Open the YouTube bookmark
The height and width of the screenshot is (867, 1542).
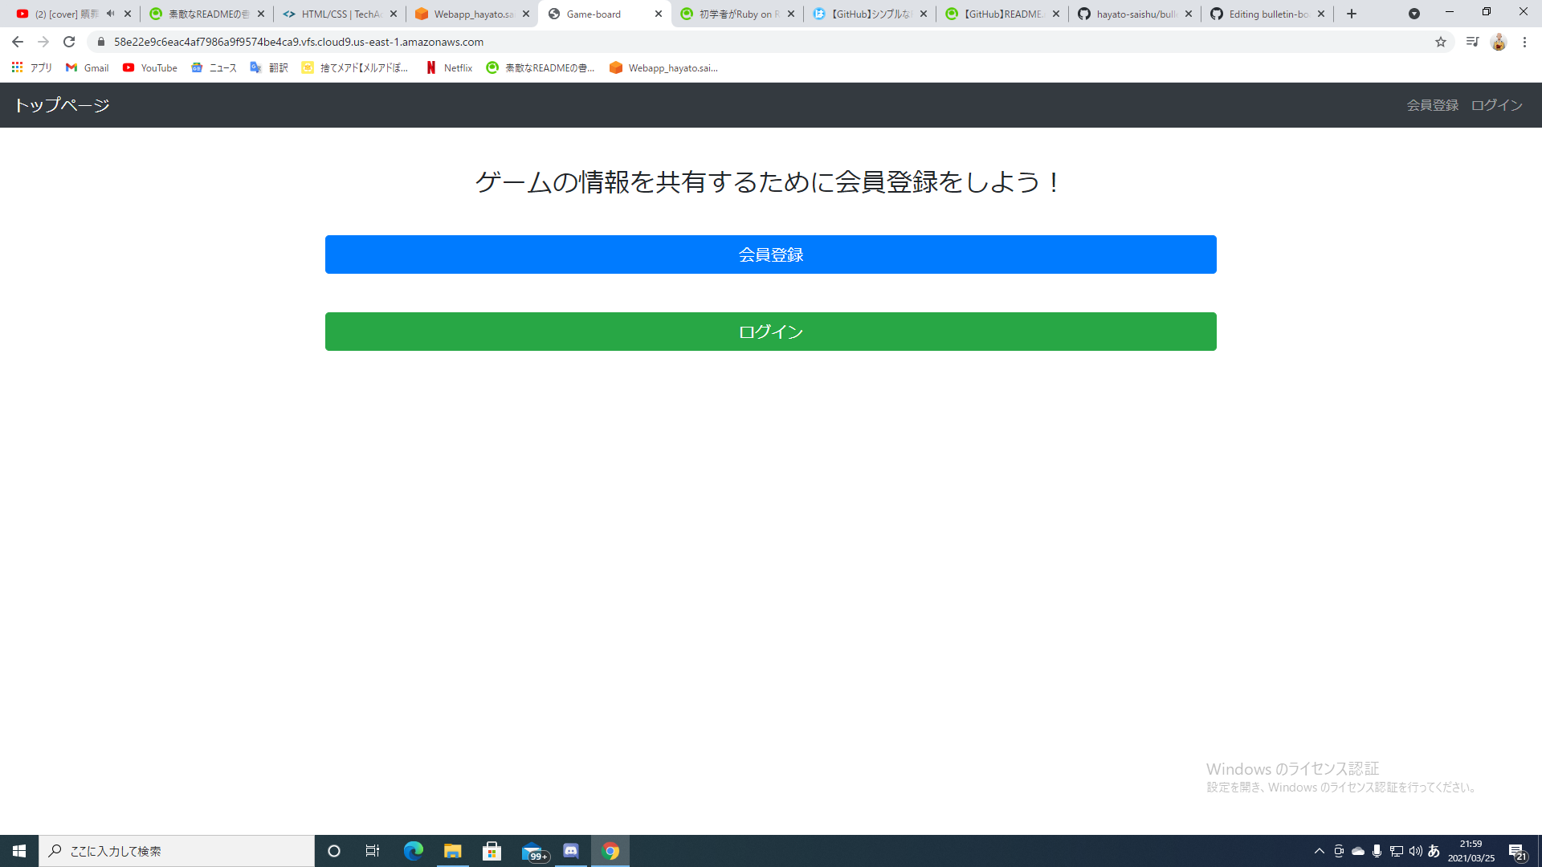tap(149, 67)
